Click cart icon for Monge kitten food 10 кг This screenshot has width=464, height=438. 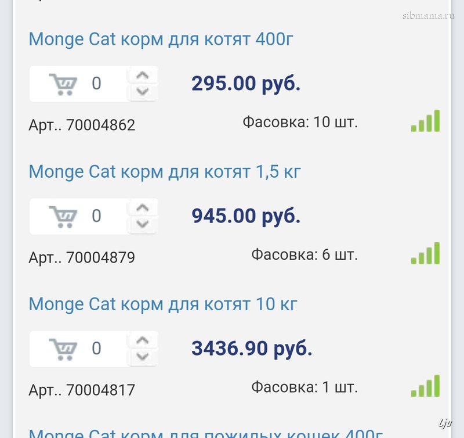63,349
